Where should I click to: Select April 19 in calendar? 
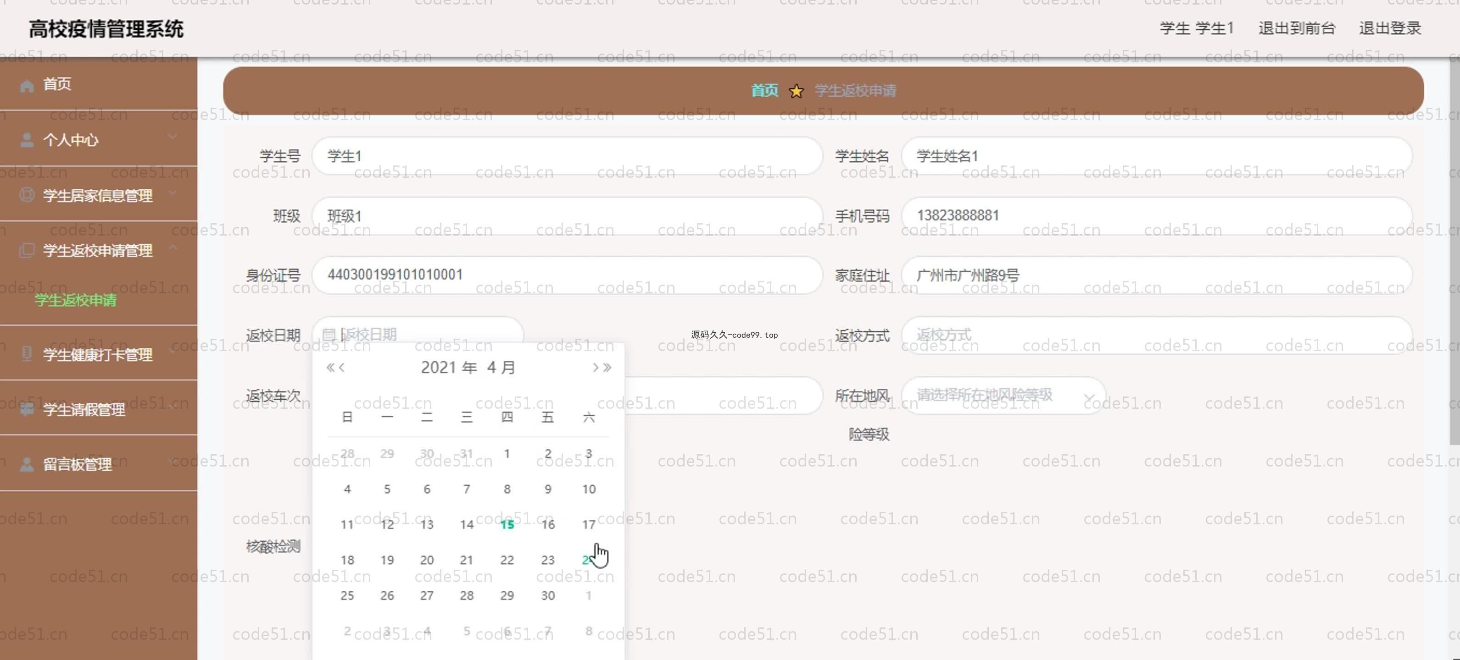(x=387, y=560)
